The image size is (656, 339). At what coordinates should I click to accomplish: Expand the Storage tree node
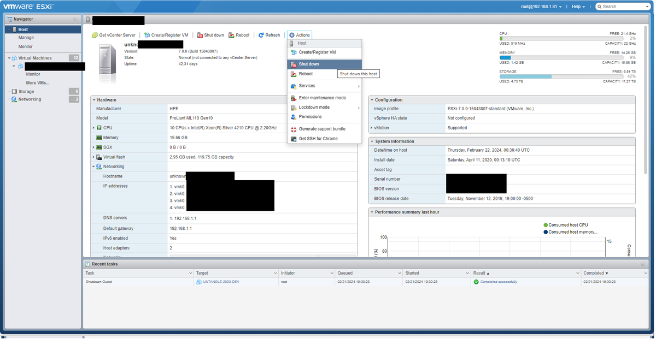(x=9, y=92)
